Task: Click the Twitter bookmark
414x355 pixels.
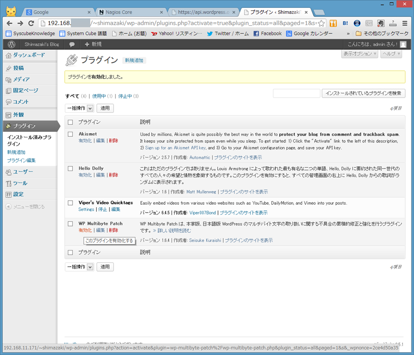Action: (228, 34)
